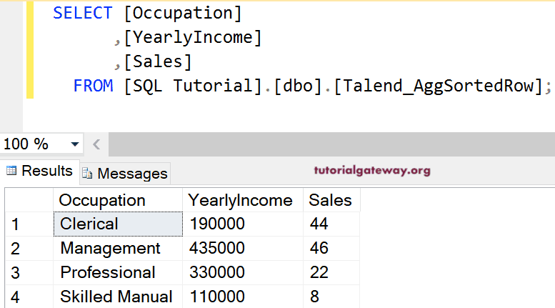
Task: Select the Sales column header
Action: point(331,200)
